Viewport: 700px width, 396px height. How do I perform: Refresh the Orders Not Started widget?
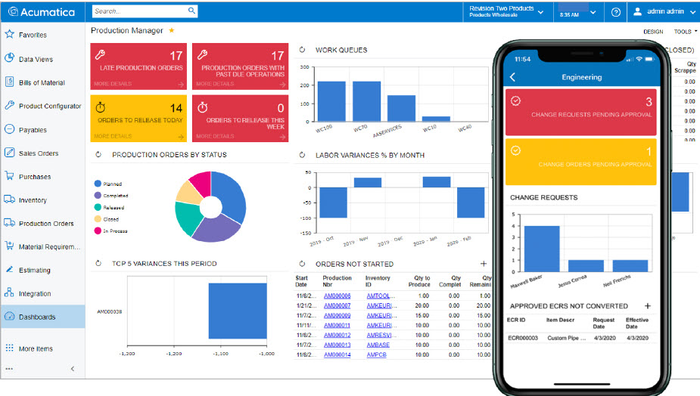click(302, 264)
